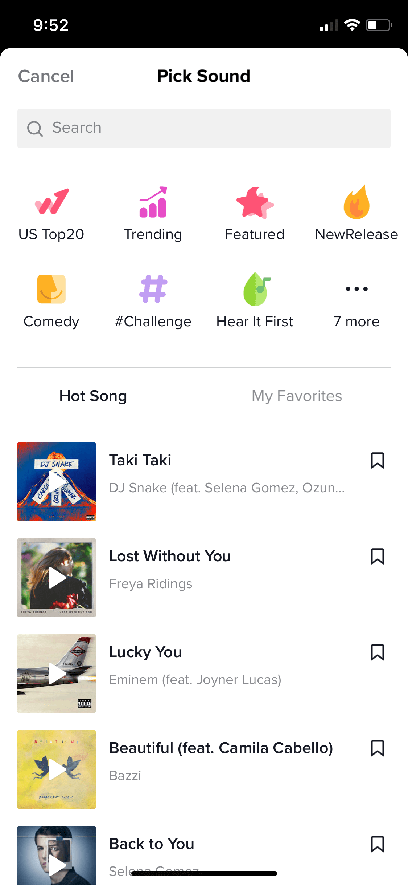
Task: Open the #Challenge hashtag icon
Action: point(153,289)
